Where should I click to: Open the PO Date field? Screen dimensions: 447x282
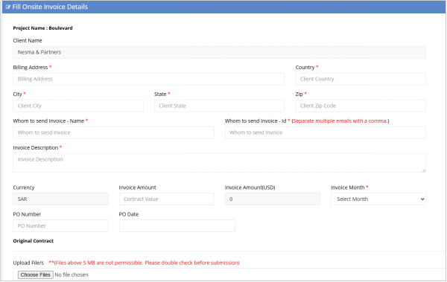coord(177,226)
